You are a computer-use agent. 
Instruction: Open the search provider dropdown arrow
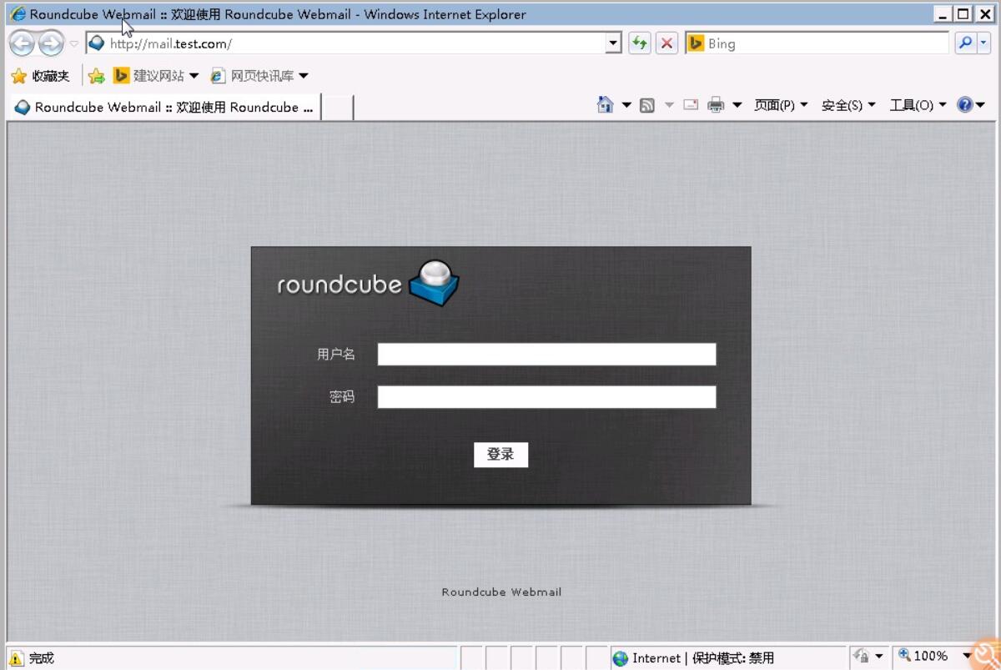click(x=983, y=43)
